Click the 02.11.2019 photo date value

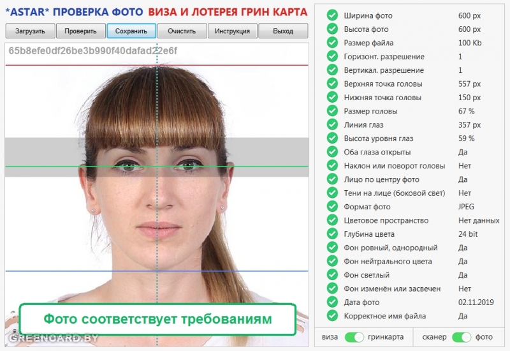coord(476,302)
